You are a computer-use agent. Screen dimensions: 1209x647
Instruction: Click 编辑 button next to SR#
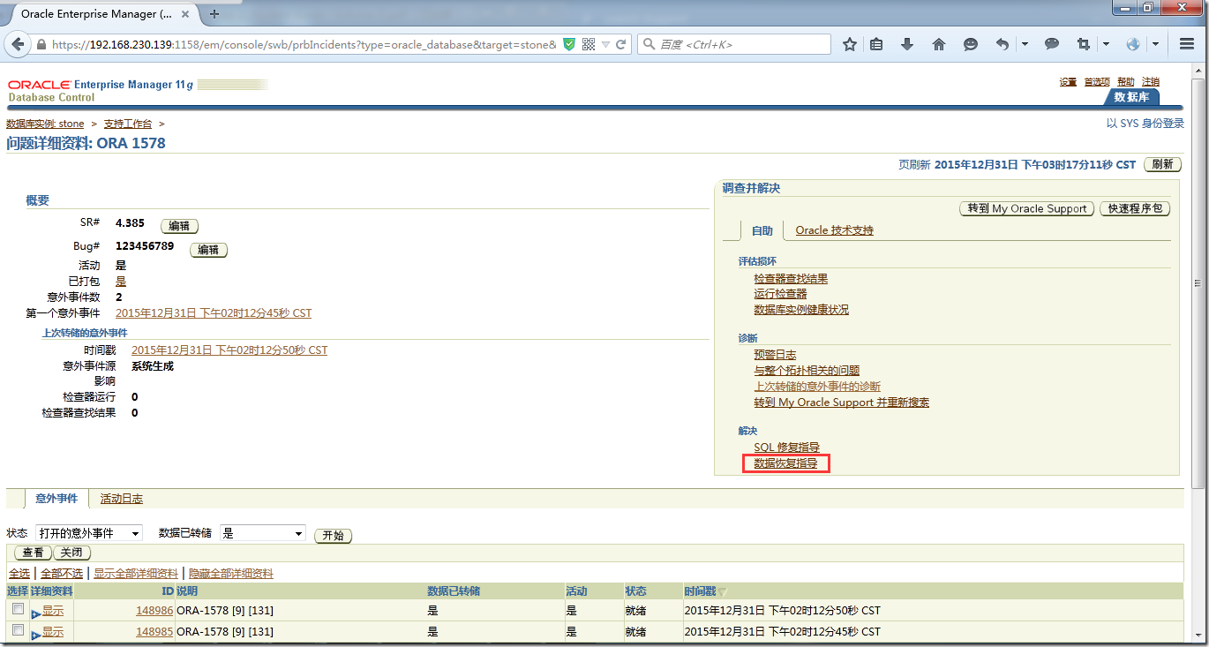[179, 226]
